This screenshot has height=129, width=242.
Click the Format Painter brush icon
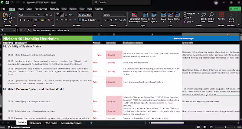tap(10, 22)
